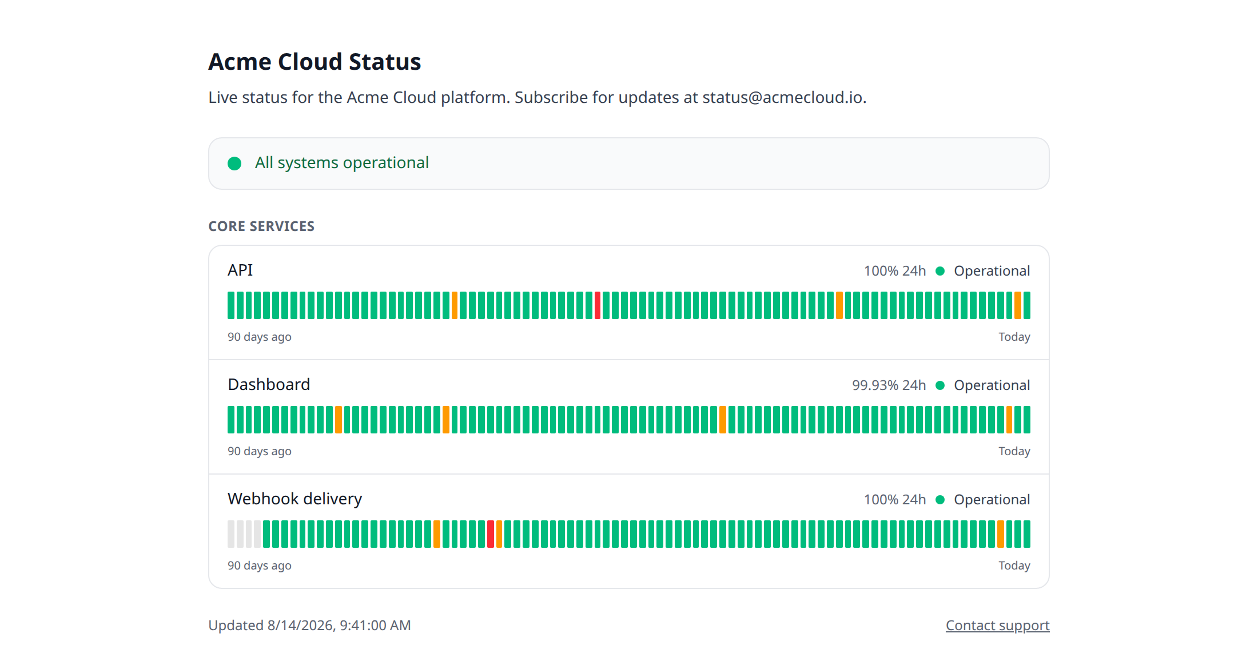Click the API row's green status dot

(940, 271)
